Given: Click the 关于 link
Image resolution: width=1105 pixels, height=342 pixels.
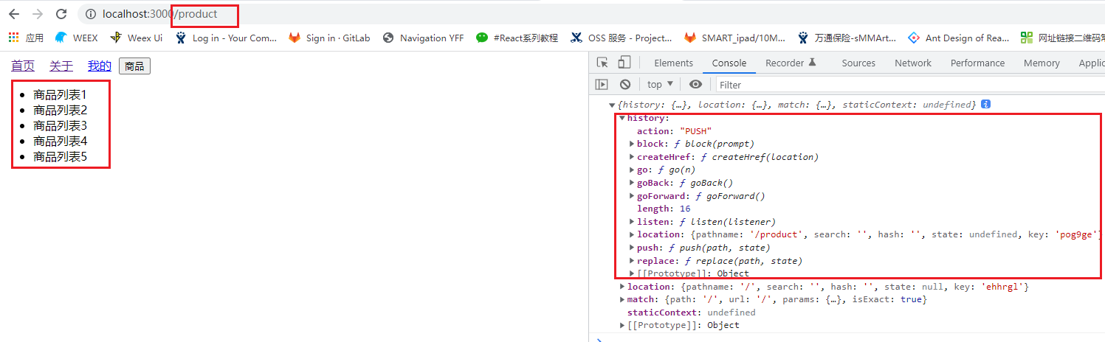Looking at the screenshot, I should coord(61,66).
